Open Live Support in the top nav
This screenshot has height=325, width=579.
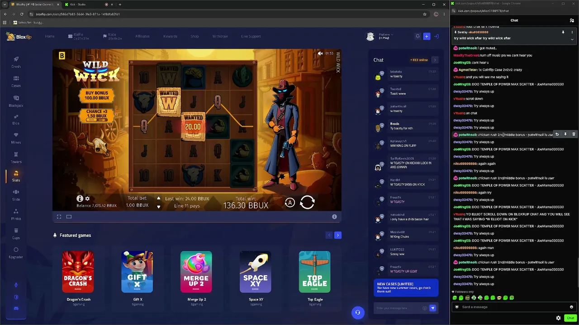click(251, 36)
